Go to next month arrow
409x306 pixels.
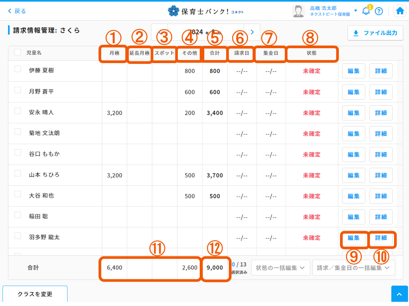tap(252, 32)
